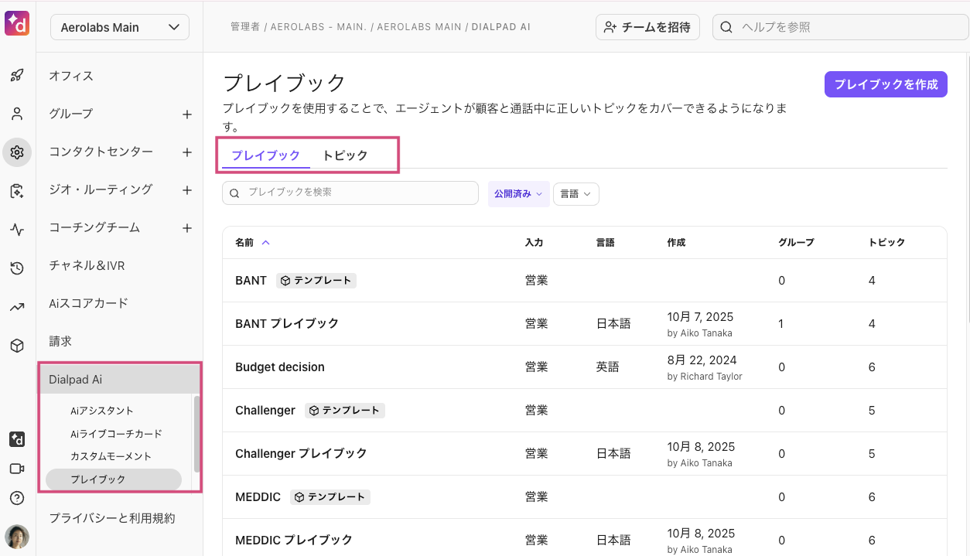
Task: Click the trending arrow analytics icon
Action: pos(17,307)
